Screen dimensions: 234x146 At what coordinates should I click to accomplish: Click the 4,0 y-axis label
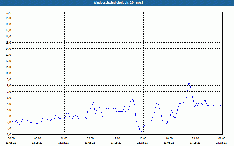[x=9, y=110]
